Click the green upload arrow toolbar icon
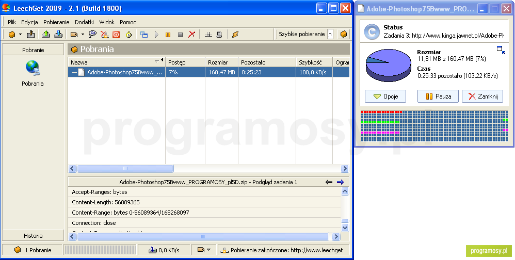The image size is (515, 260). [46, 34]
